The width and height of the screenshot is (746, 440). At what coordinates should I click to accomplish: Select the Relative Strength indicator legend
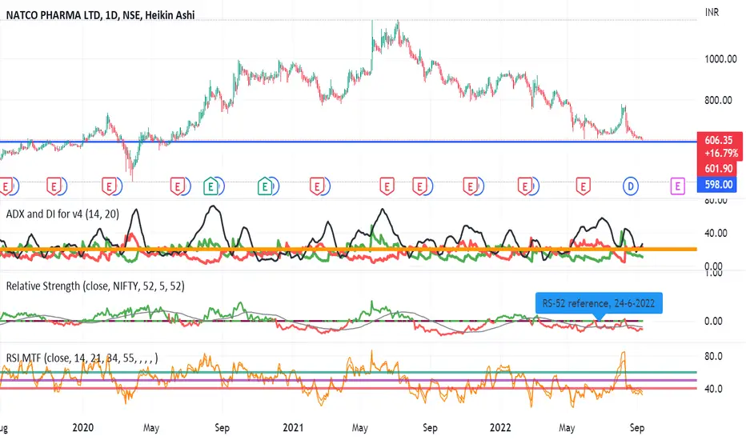(95, 286)
